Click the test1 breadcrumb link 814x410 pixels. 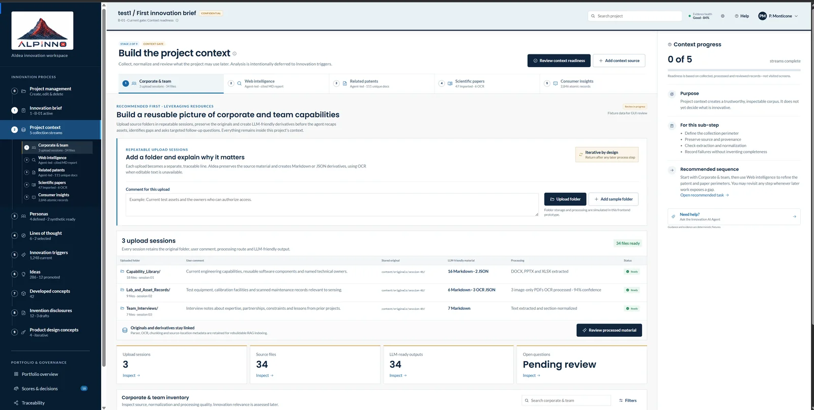click(x=124, y=13)
